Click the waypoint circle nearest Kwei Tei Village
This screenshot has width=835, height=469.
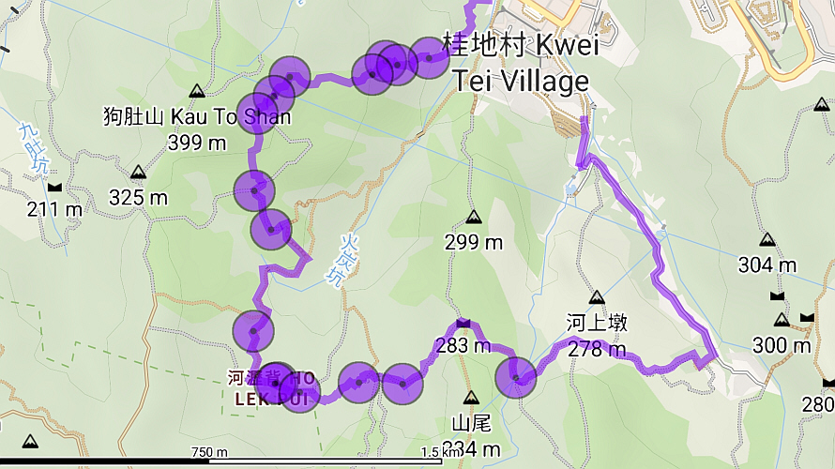click(x=429, y=58)
